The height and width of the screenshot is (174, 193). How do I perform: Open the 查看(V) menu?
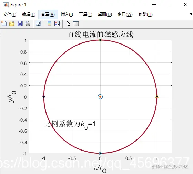click(48, 14)
